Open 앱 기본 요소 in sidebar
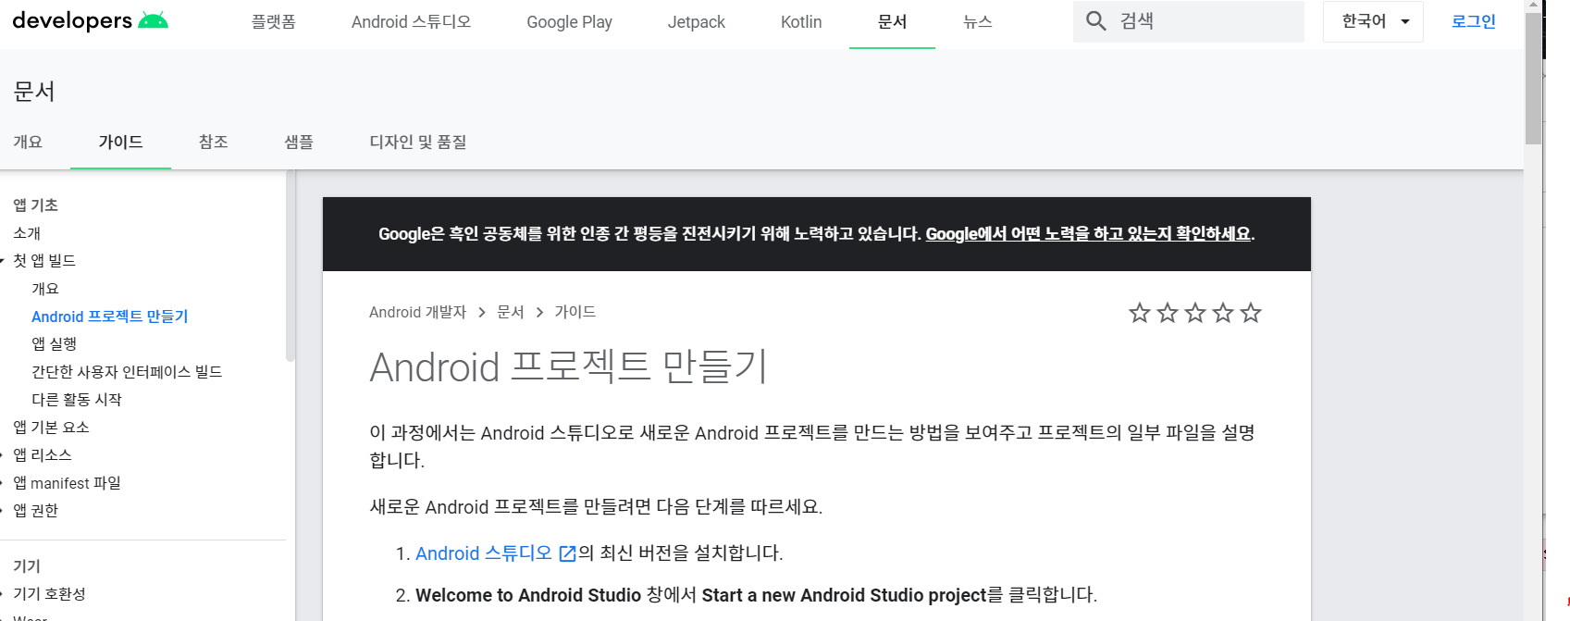This screenshot has width=1570, height=621. (x=51, y=428)
